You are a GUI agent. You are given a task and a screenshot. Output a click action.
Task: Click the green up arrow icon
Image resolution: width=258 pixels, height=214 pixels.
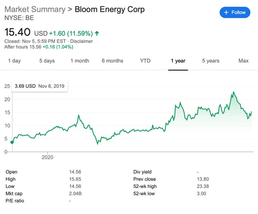coord(97,33)
